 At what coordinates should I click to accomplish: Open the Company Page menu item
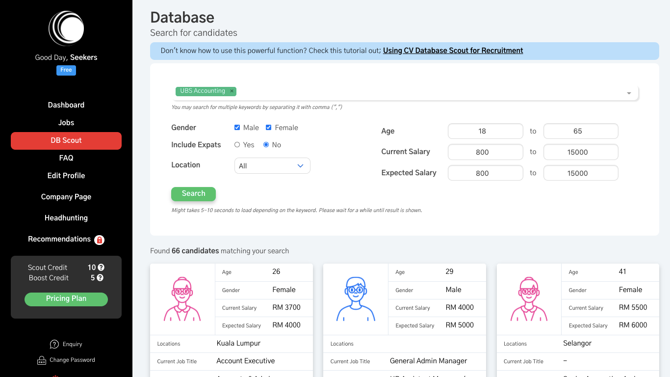coord(66,197)
